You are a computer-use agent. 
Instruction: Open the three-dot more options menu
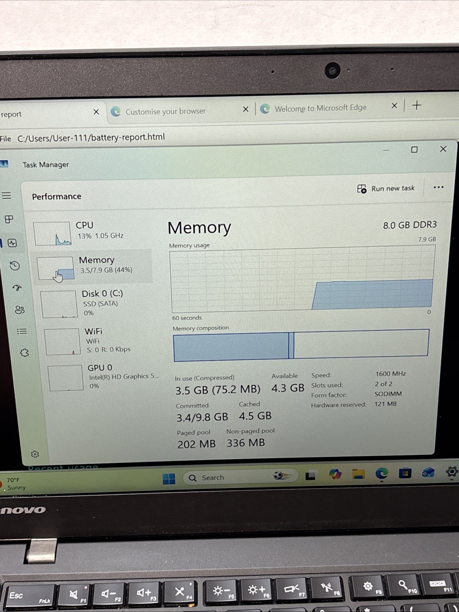point(438,187)
